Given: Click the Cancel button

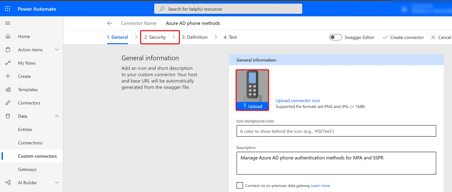Looking at the screenshot, I should [x=441, y=37].
